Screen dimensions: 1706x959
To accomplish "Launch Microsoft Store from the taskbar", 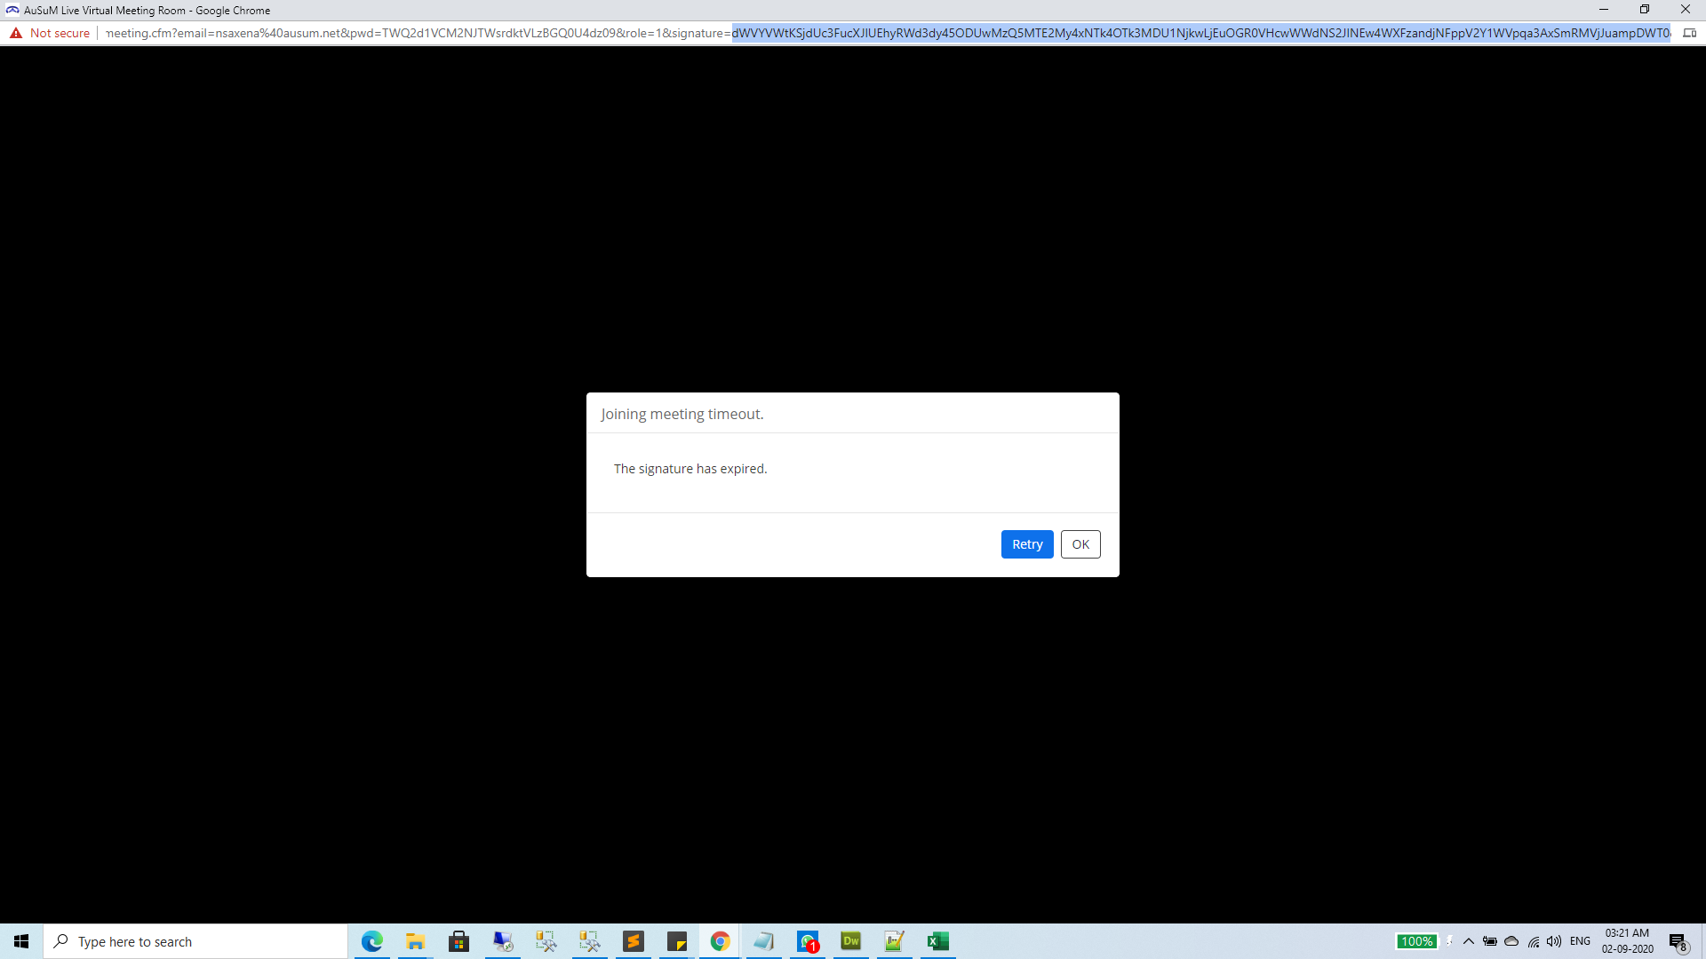I will pos(458,941).
